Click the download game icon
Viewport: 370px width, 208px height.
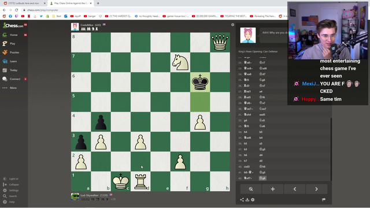[247, 200]
